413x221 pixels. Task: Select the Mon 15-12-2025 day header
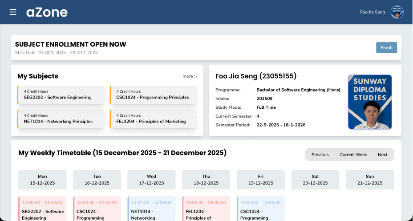coord(42,179)
